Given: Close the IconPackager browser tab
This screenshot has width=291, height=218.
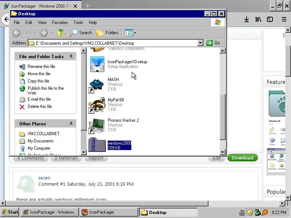Looking at the screenshot, I should [75, 6].
